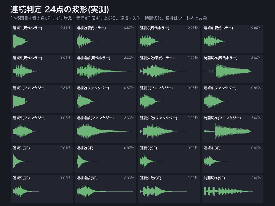Click the title 連続達成(現代ホラー)
275x206 pixels.
pyautogui.click(x=93, y=58)
